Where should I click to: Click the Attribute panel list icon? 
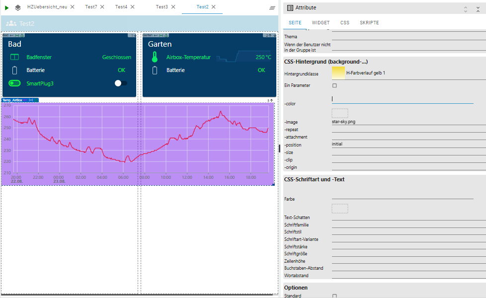tap(290, 8)
